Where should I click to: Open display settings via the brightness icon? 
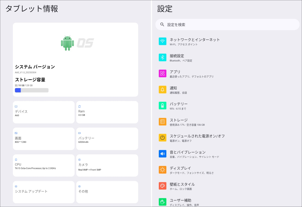coord(162,170)
